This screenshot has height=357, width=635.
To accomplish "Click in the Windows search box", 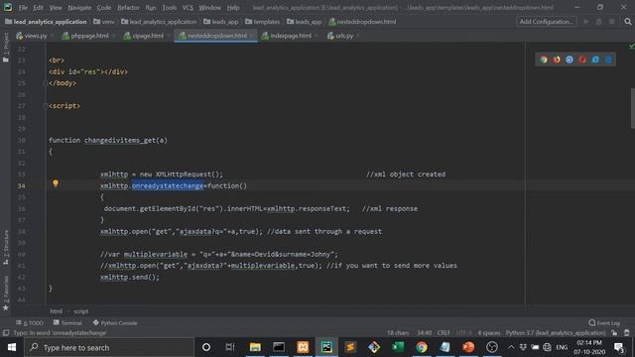I will tap(109, 347).
